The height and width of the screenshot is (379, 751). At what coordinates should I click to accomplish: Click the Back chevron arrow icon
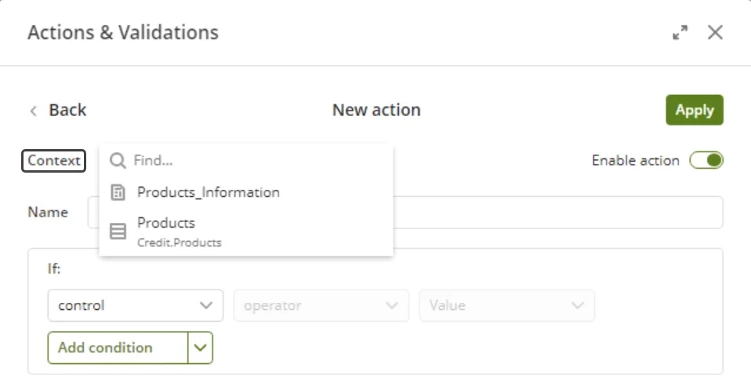(33, 111)
